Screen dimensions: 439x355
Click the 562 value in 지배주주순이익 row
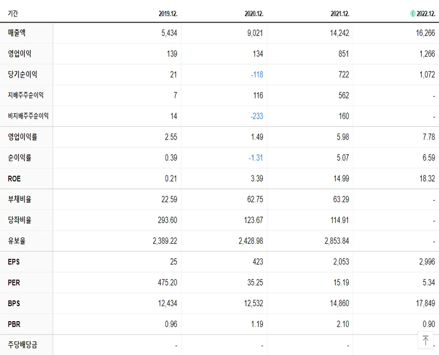(343, 95)
